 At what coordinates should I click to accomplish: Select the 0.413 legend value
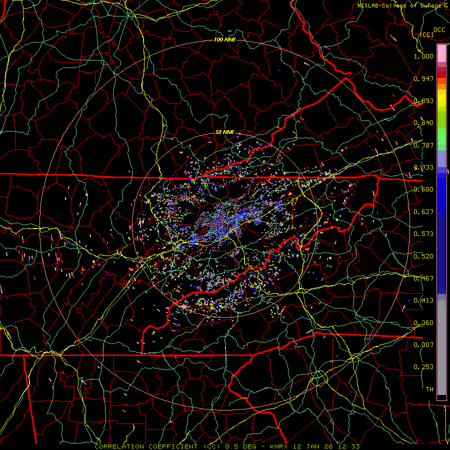[x=423, y=300]
